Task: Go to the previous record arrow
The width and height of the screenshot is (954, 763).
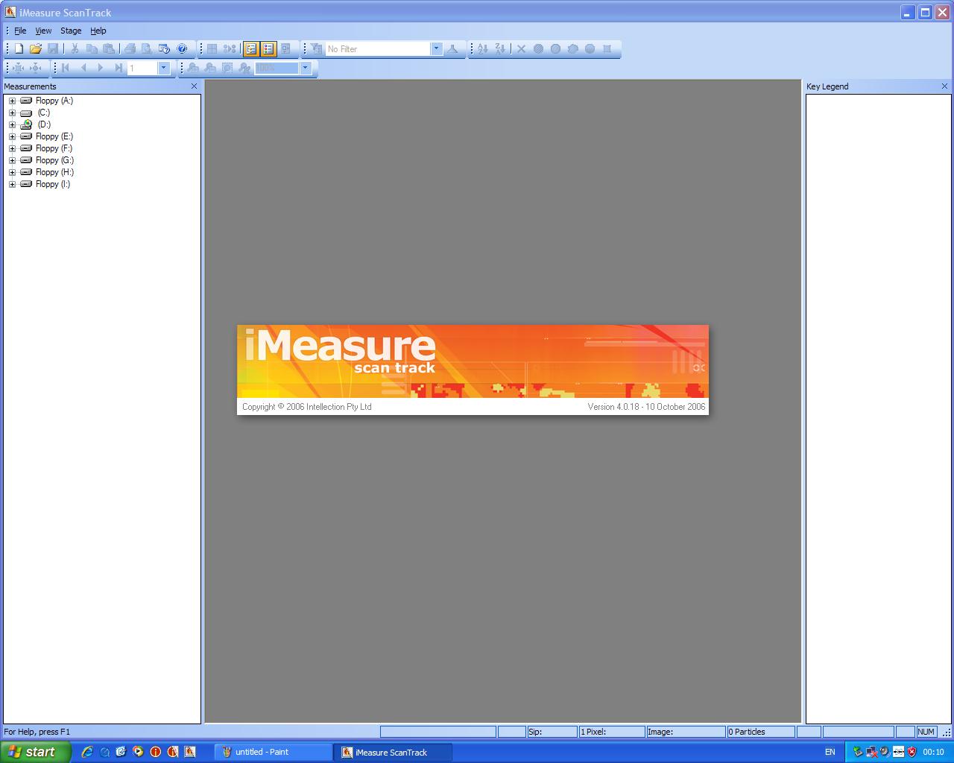Action: pyautogui.click(x=83, y=68)
